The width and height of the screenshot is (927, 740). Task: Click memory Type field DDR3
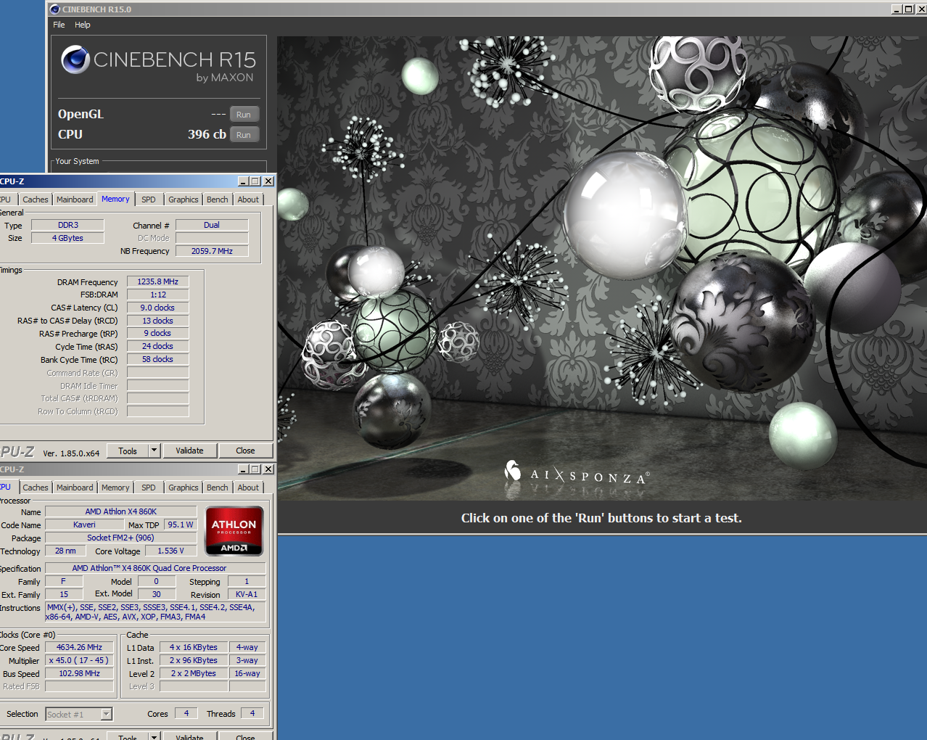[x=67, y=225]
